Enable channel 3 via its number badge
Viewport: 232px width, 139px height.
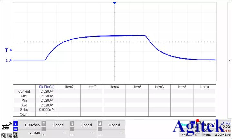pyautogui.click(x=72, y=124)
